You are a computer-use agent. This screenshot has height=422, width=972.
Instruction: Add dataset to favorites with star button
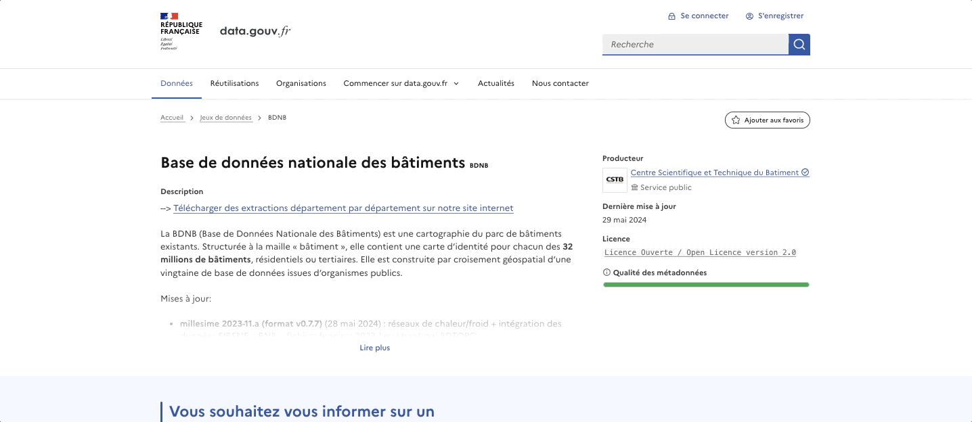(767, 120)
